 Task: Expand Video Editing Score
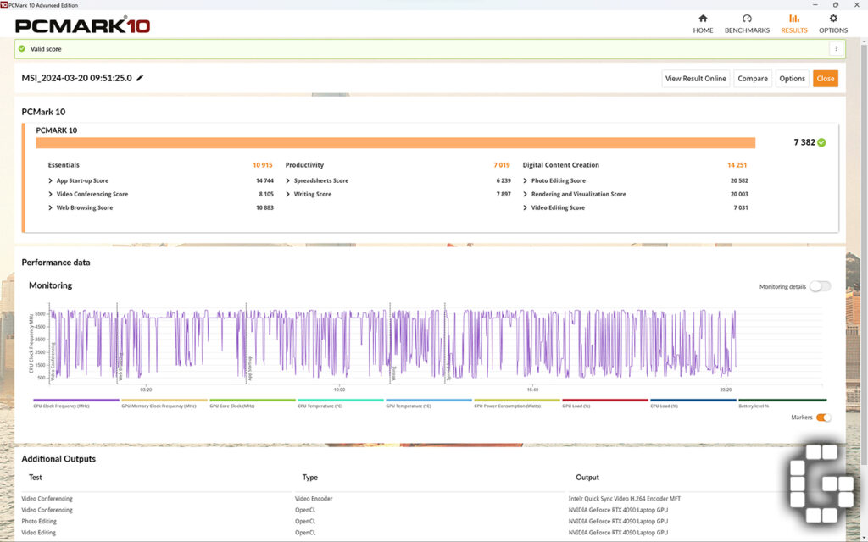[x=526, y=208]
